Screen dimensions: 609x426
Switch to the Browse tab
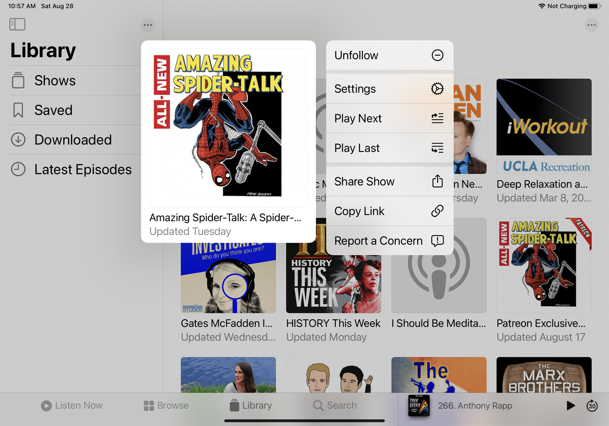pyautogui.click(x=166, y=406)
